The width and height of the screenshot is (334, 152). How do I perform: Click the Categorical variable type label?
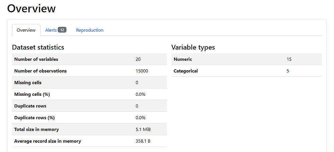point(186,71)
